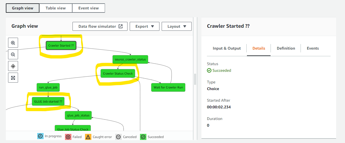
Task: Open the Events tab
Action: click(x=312, y=48)
